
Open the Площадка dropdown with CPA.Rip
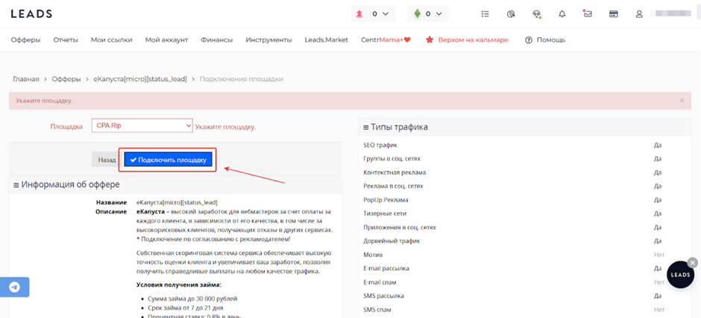point(142,126)
